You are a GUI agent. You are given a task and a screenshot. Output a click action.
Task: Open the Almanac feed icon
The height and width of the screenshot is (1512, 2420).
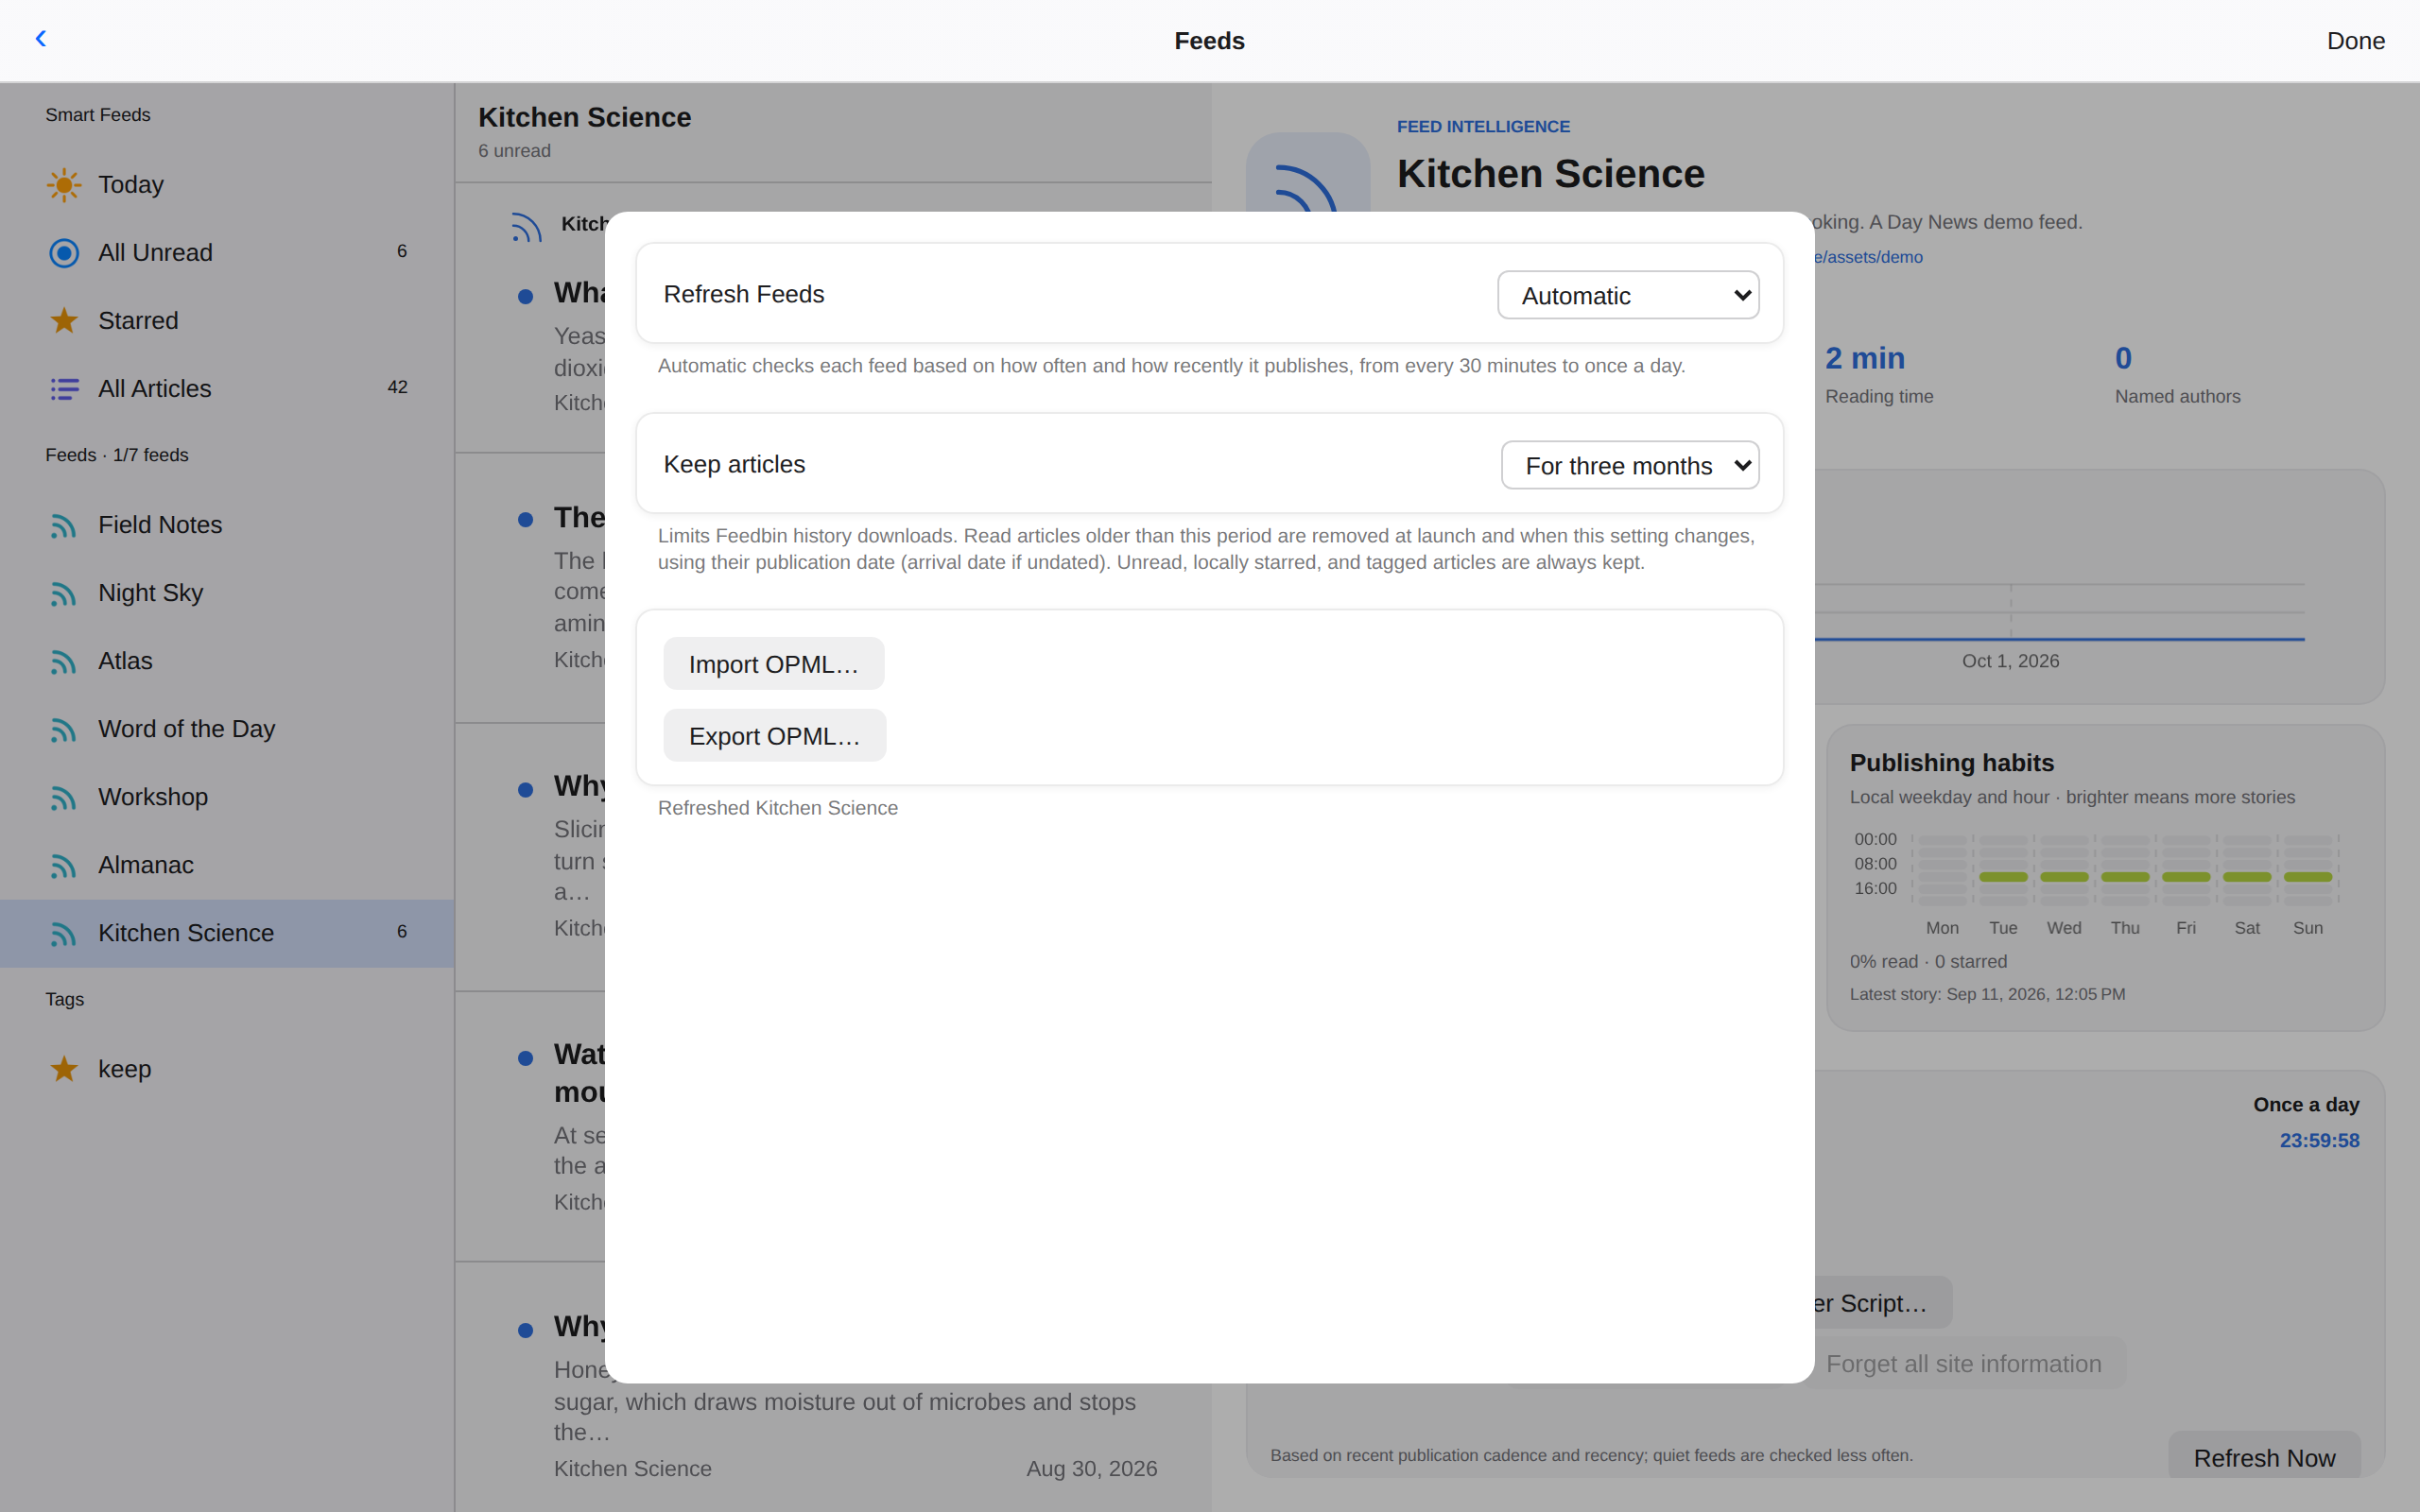pyautogui.click(x=64, y=865)
